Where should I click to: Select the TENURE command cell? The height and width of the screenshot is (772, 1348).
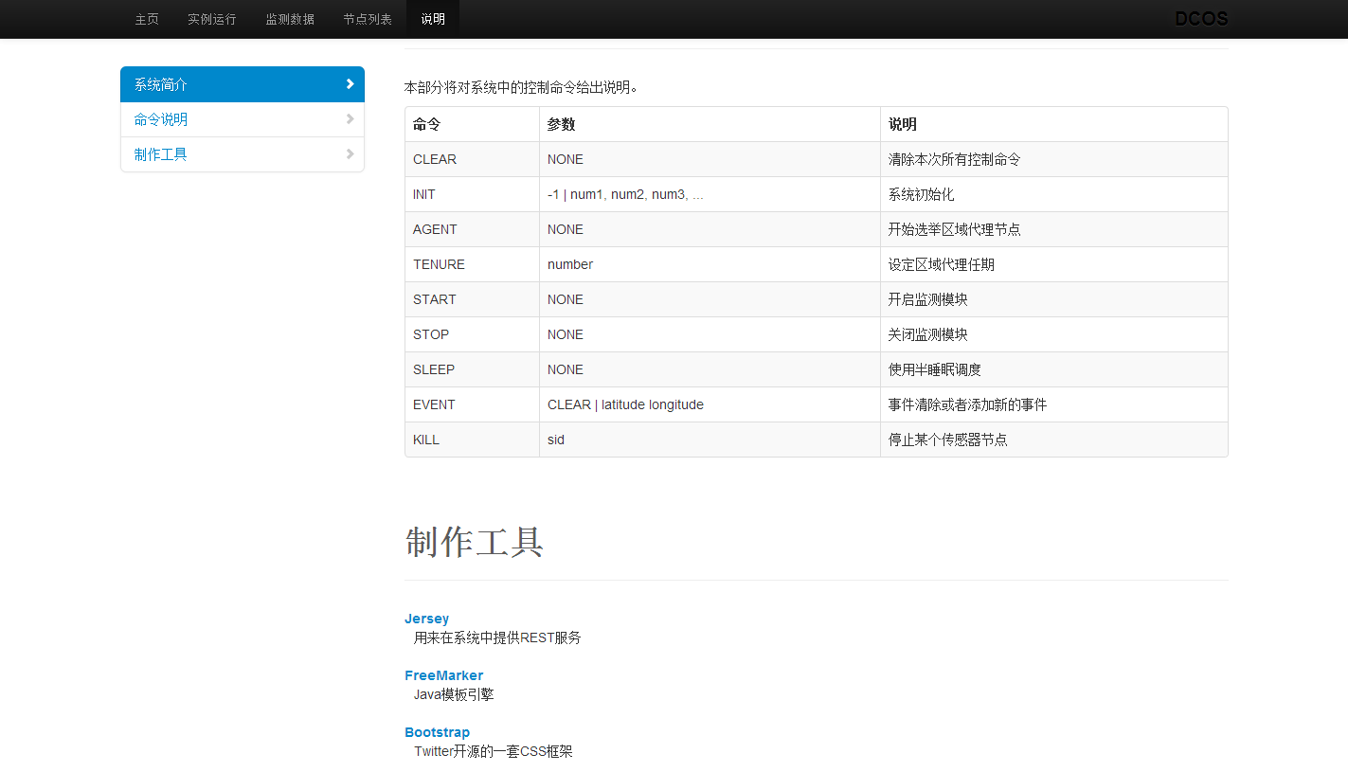tap(472, 264)
